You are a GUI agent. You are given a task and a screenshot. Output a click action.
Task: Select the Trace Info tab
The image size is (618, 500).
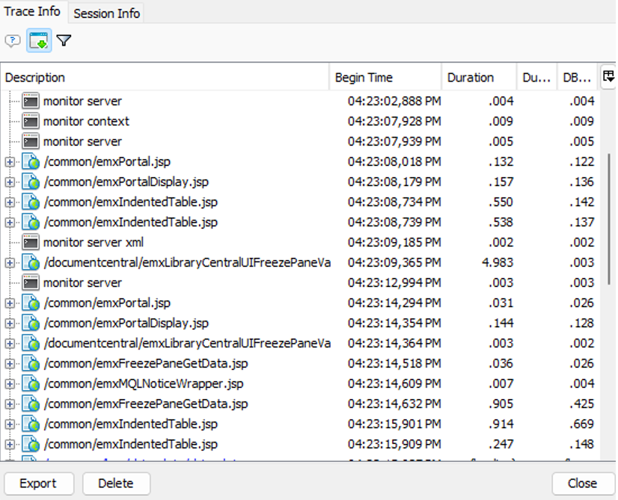coord(33,11)
